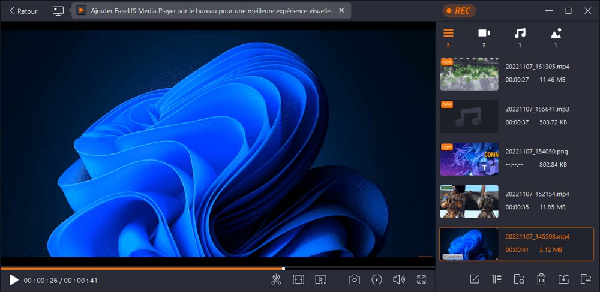This screenshot has width=600, height=292.
Task: Click the rename edit pencil icon
Action: click(x=475, y=279)
